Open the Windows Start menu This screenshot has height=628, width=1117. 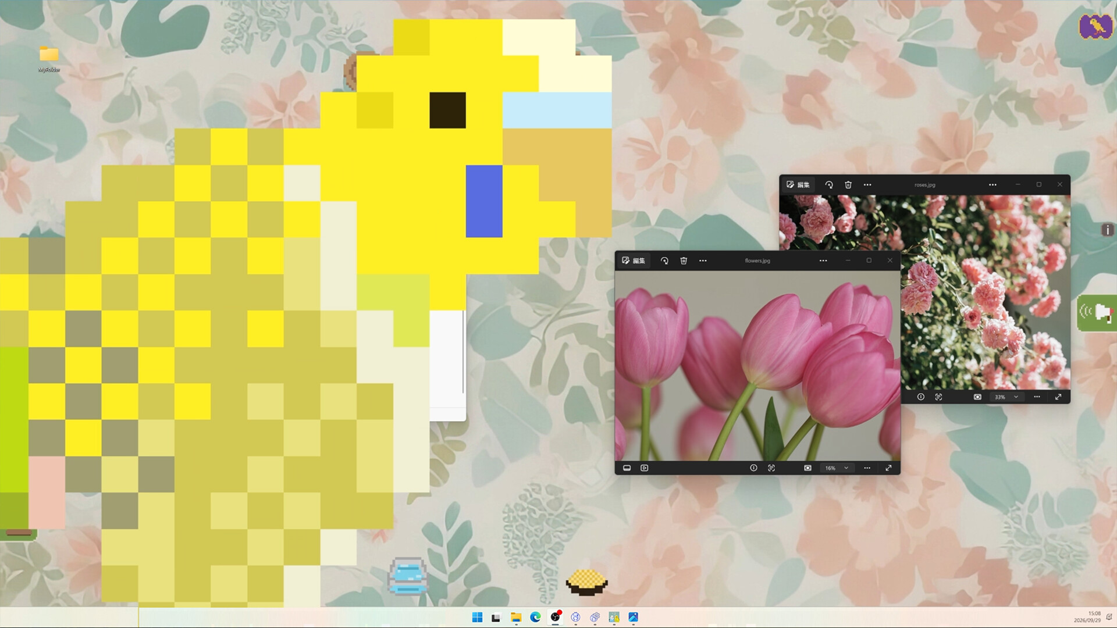pos(477,618)
